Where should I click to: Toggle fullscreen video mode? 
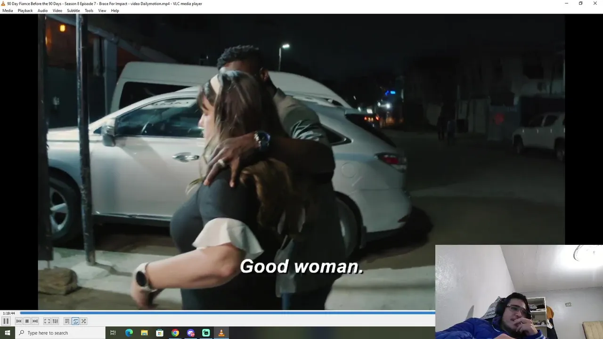(47, 321)
